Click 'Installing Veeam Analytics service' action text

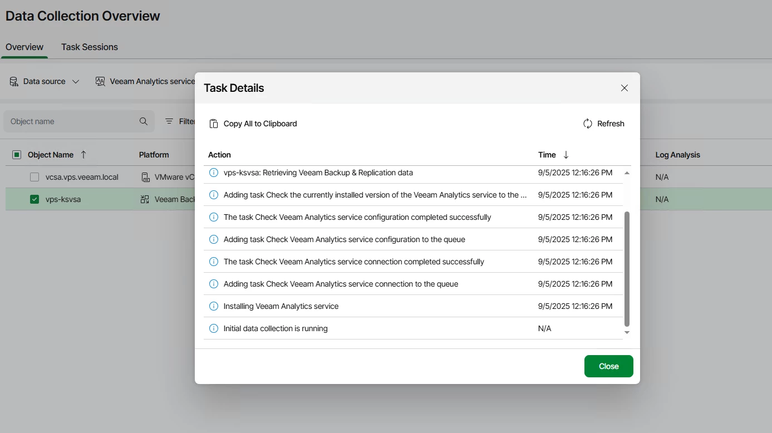tap(281, 306)
